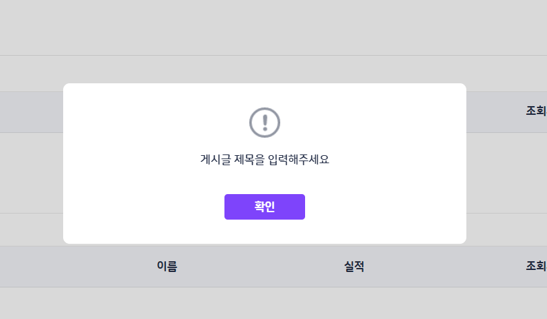Select the 실적 column header
This screenshot has height=319, width=547.
(x=353, y=267)
